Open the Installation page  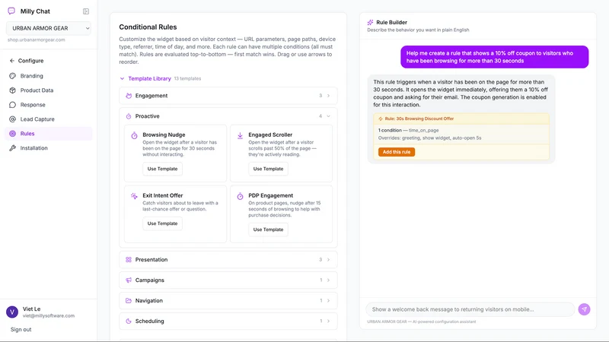pos(49,147)
